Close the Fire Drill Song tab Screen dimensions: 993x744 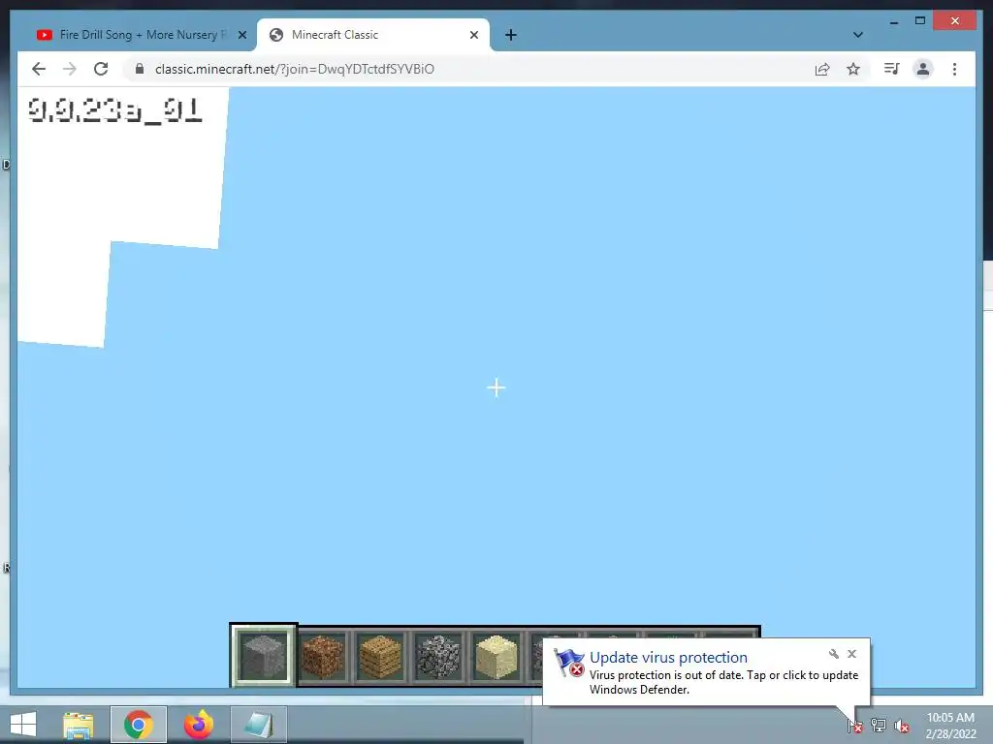241,35
